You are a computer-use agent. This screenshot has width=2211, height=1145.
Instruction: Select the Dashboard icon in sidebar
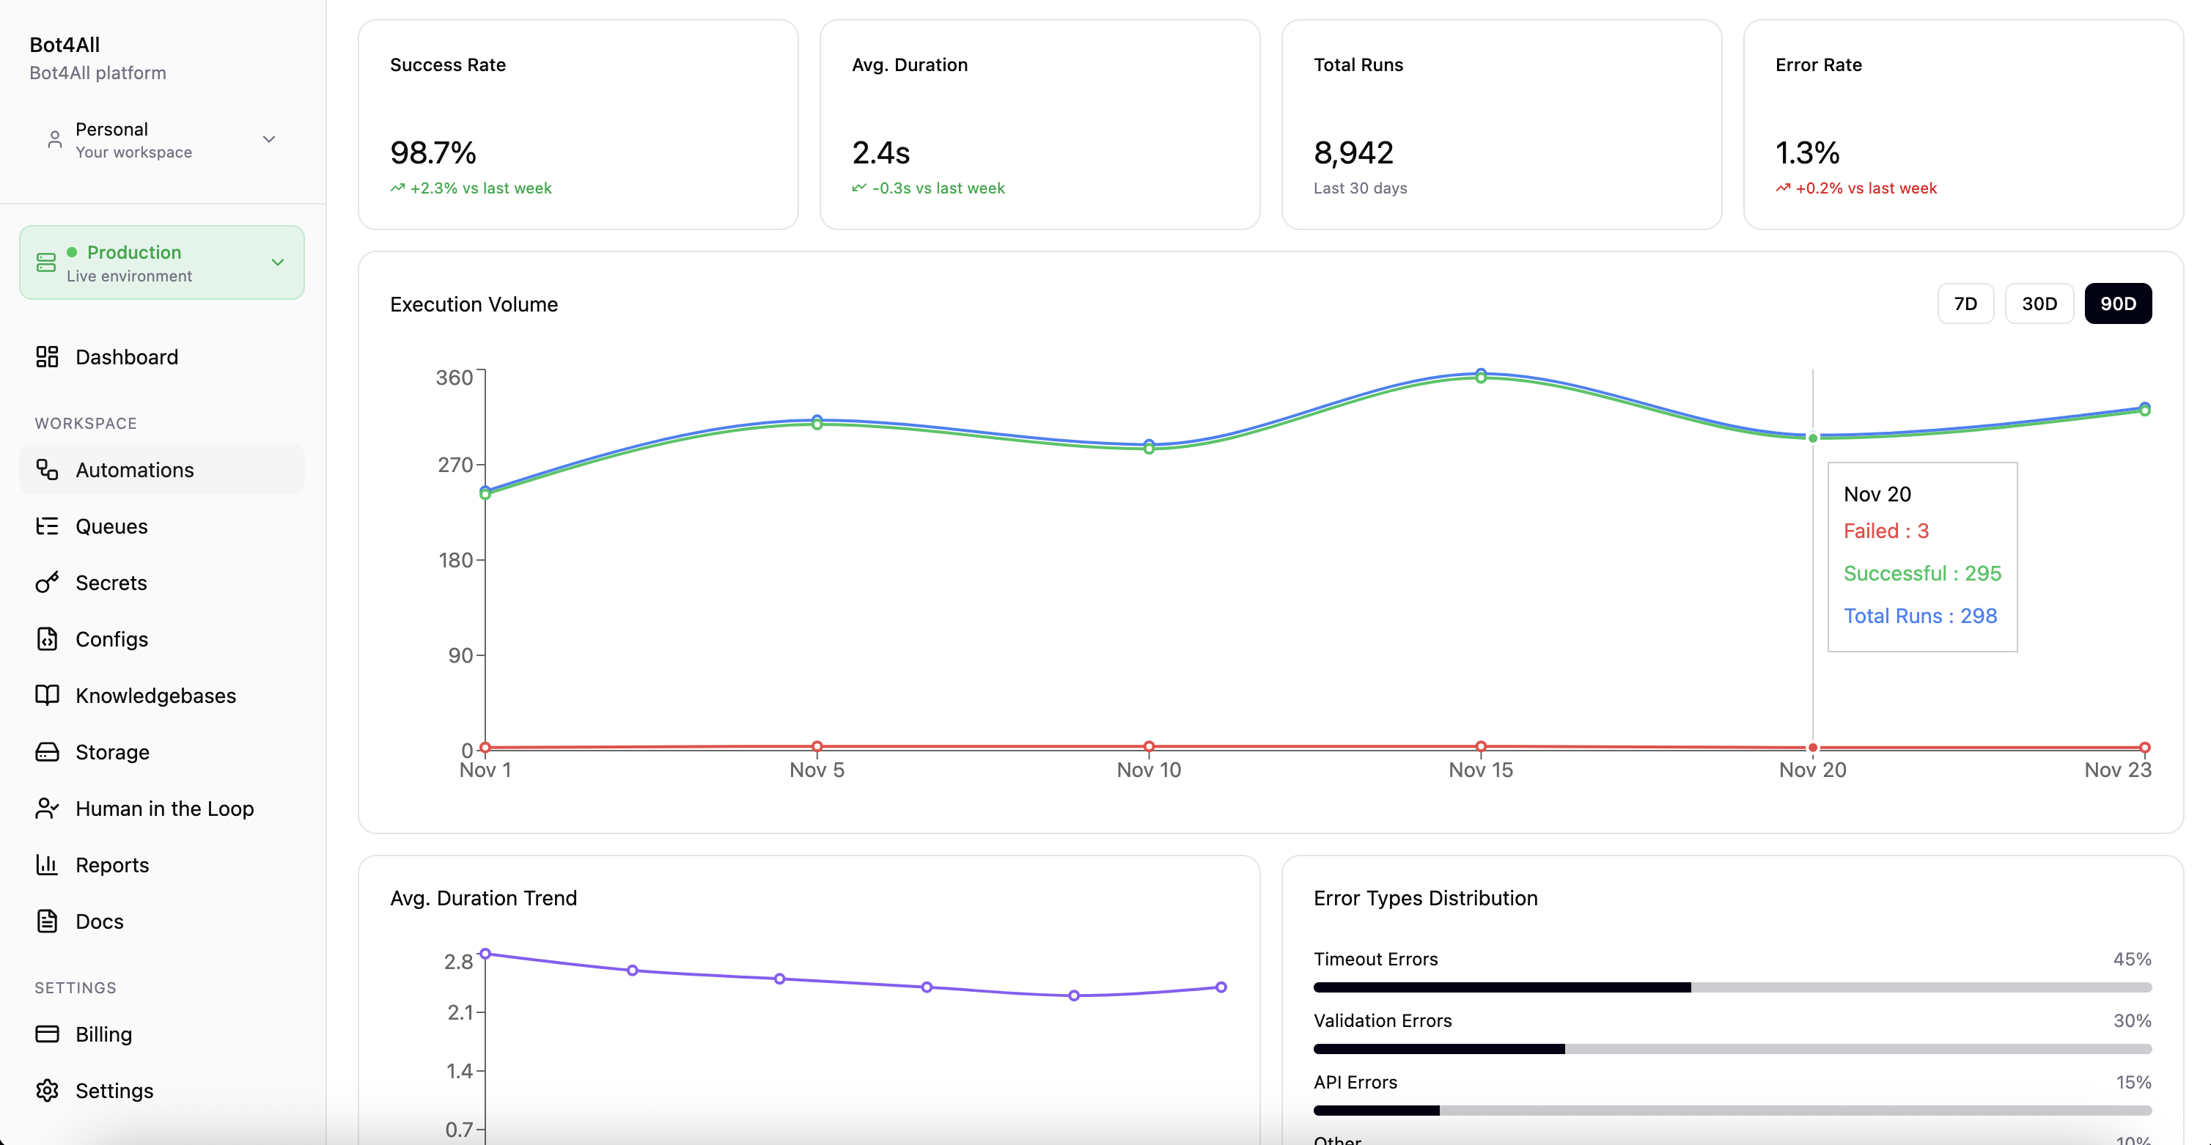[47, 356]
